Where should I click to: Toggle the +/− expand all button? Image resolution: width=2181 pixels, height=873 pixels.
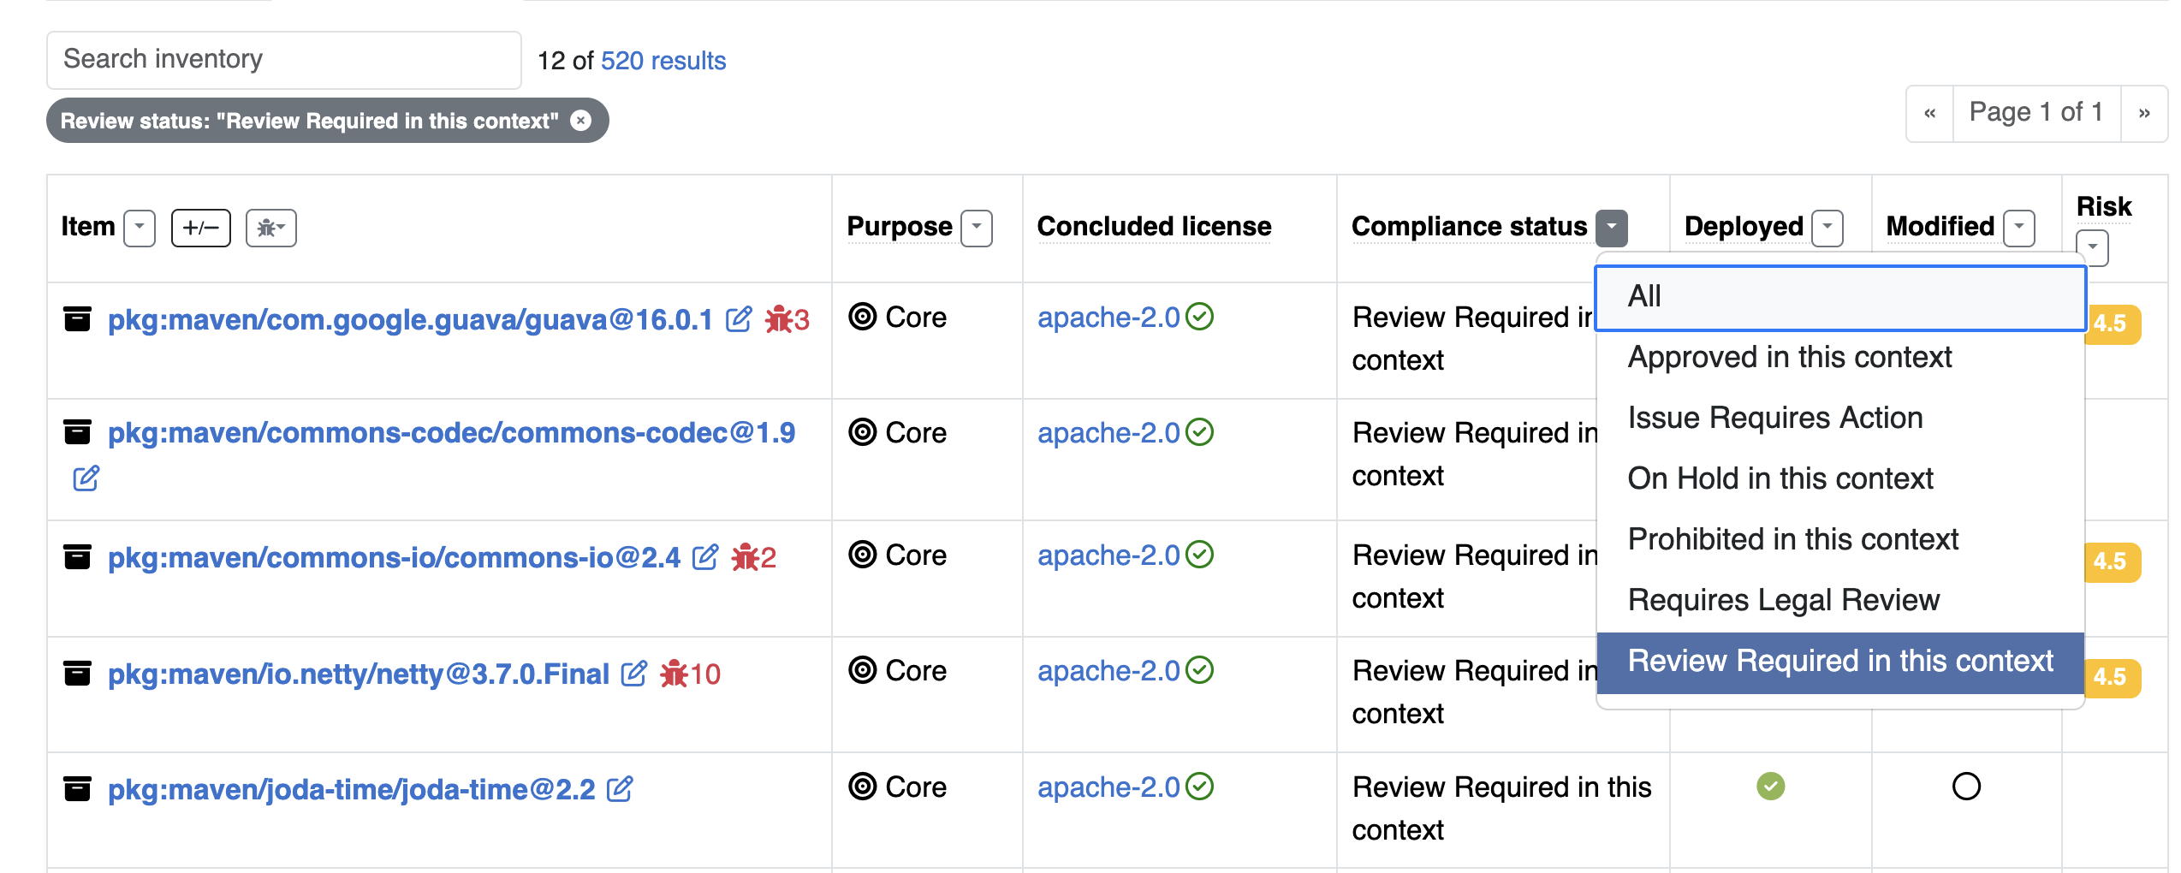pyautogui.click(x=201, y=228)
